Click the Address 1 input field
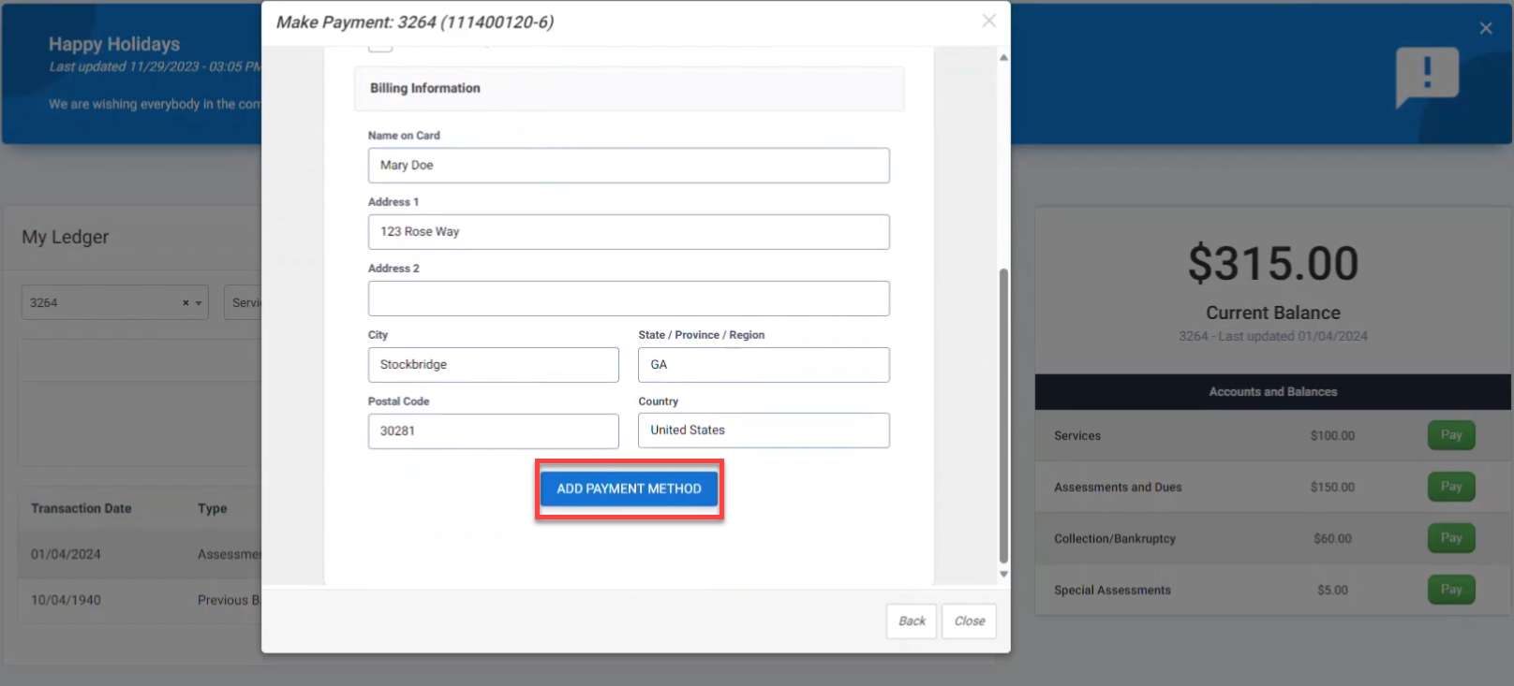 (x=629, y=232)
